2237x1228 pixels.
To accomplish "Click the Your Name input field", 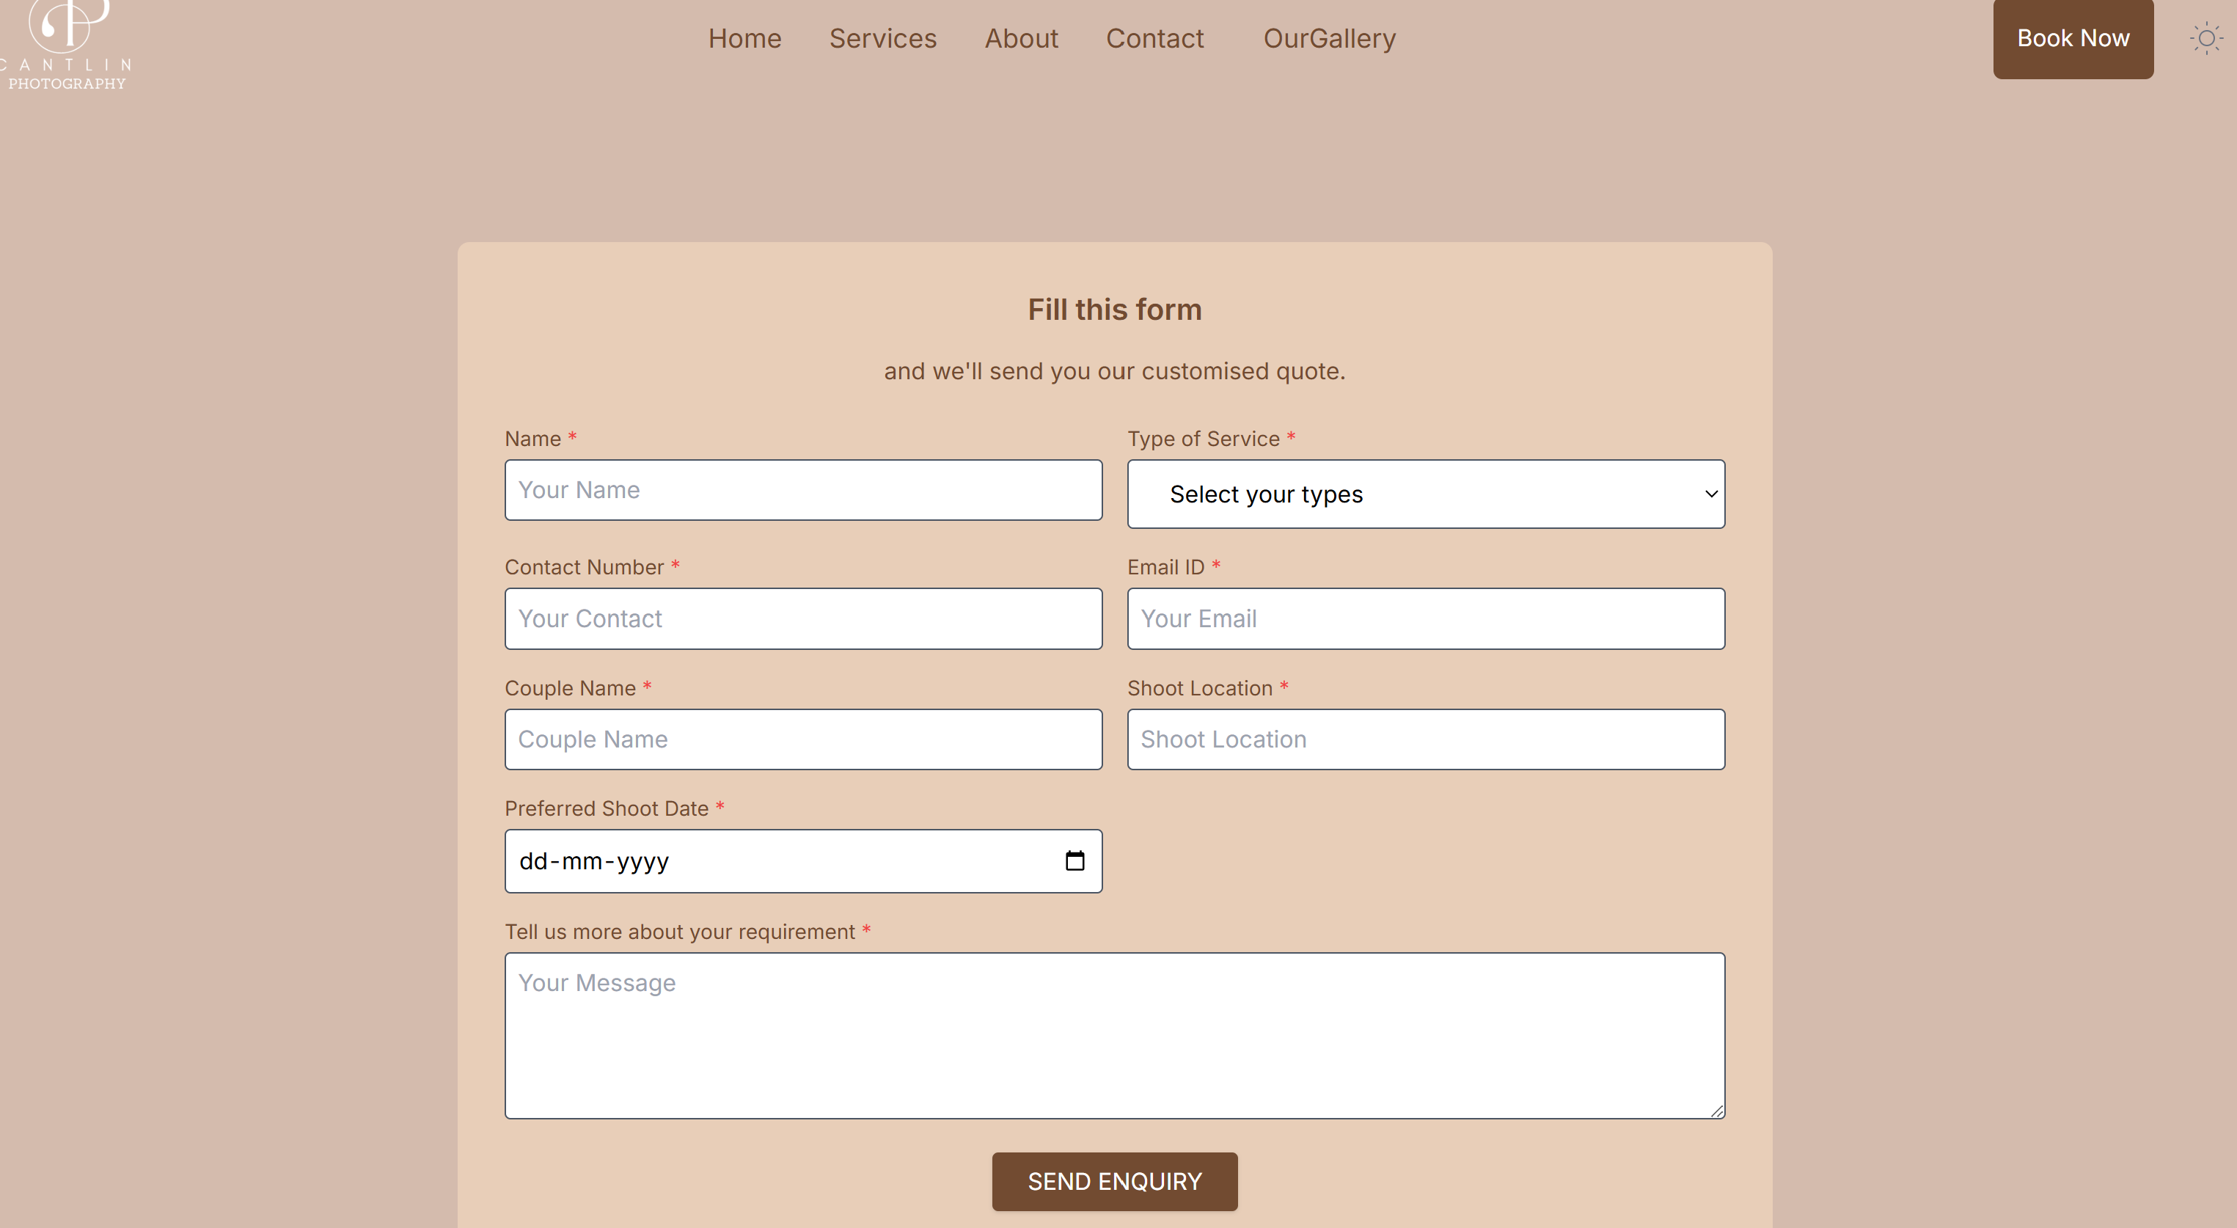I will tap(802, 489).
